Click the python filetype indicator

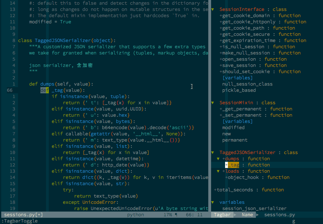[x=135, y=214]
